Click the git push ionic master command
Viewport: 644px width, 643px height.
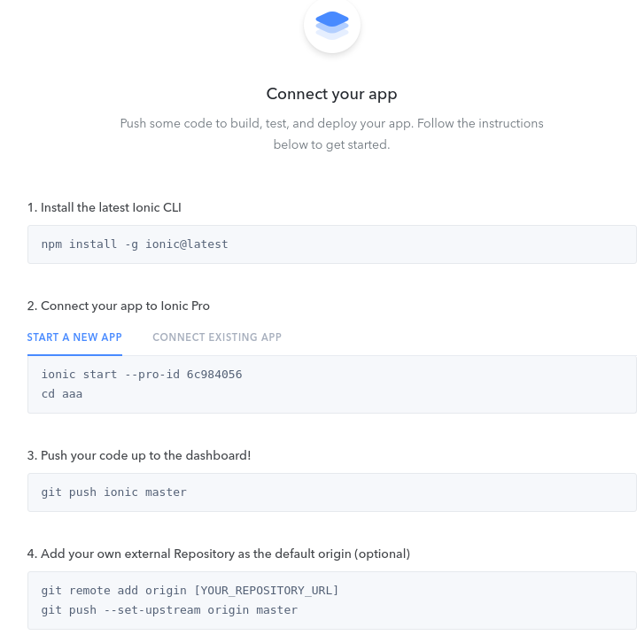[114, 492]
